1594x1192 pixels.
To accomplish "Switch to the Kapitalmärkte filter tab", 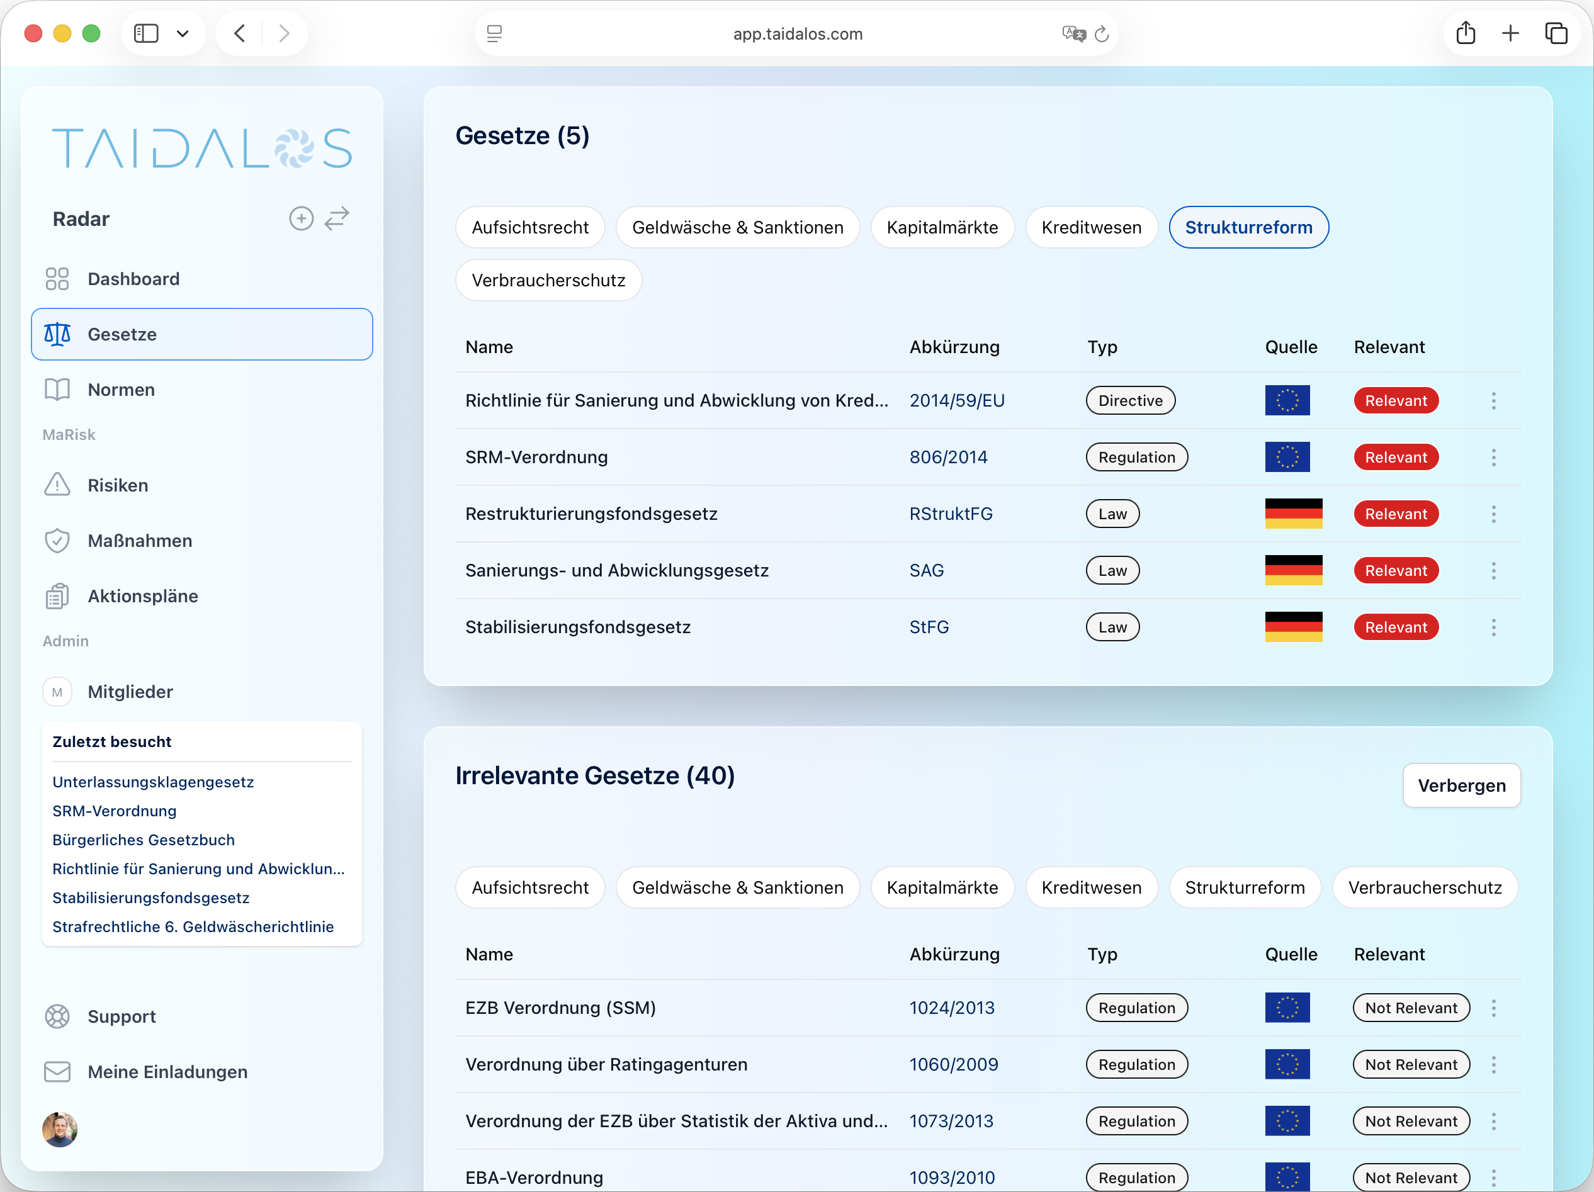I will point(942,227).
